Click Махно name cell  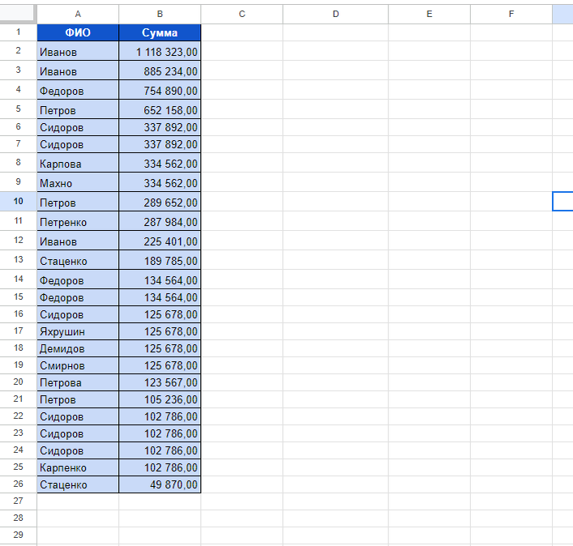tap(78, 182)
